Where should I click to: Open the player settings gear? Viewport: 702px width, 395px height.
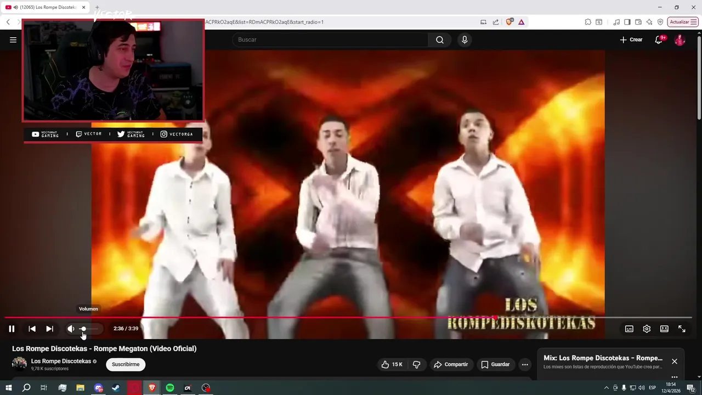(647, 329)
